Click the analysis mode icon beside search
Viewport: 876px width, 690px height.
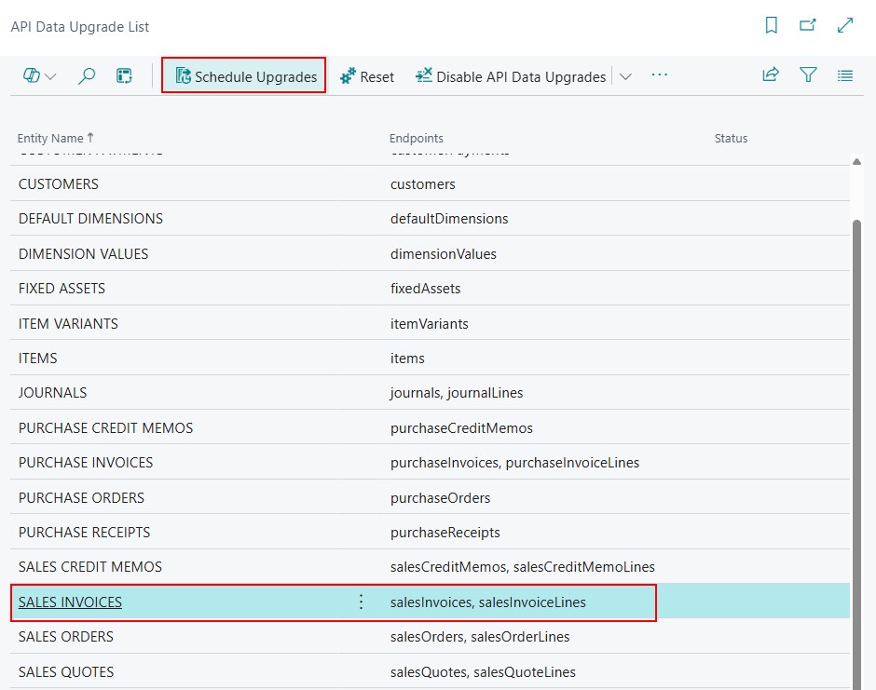124,75
